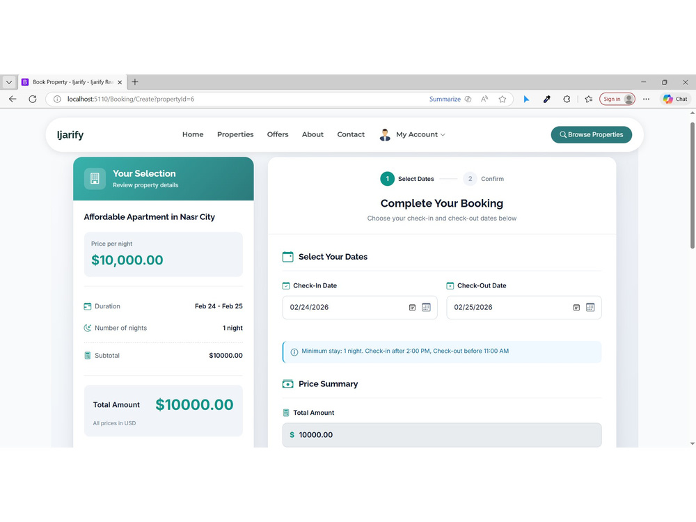The image size is (696, 522).
Task: Open the grid calendar icon in Check-Out field
Action: pos(590,307)
